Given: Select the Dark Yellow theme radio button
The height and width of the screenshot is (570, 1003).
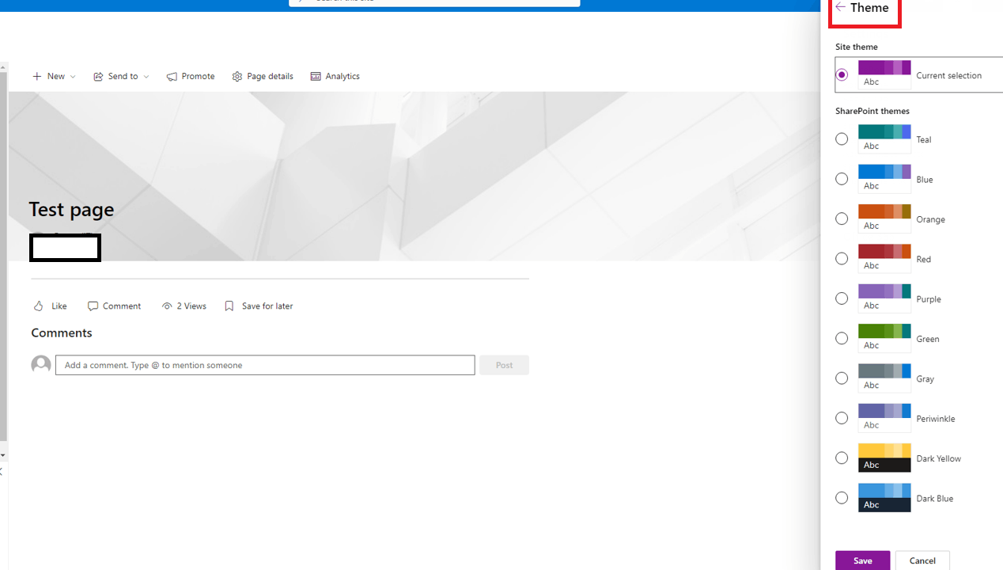Looking at the screenshot, I should (x=842, y=458).
